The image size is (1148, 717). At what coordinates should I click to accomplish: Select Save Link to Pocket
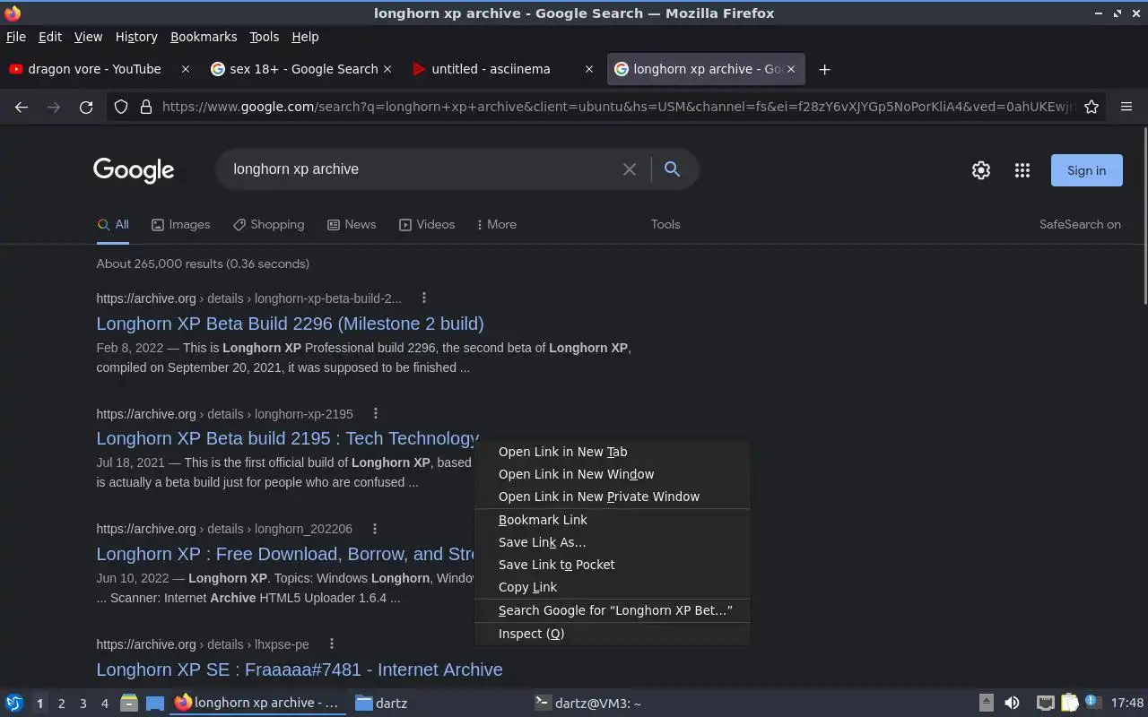[612, 565]
